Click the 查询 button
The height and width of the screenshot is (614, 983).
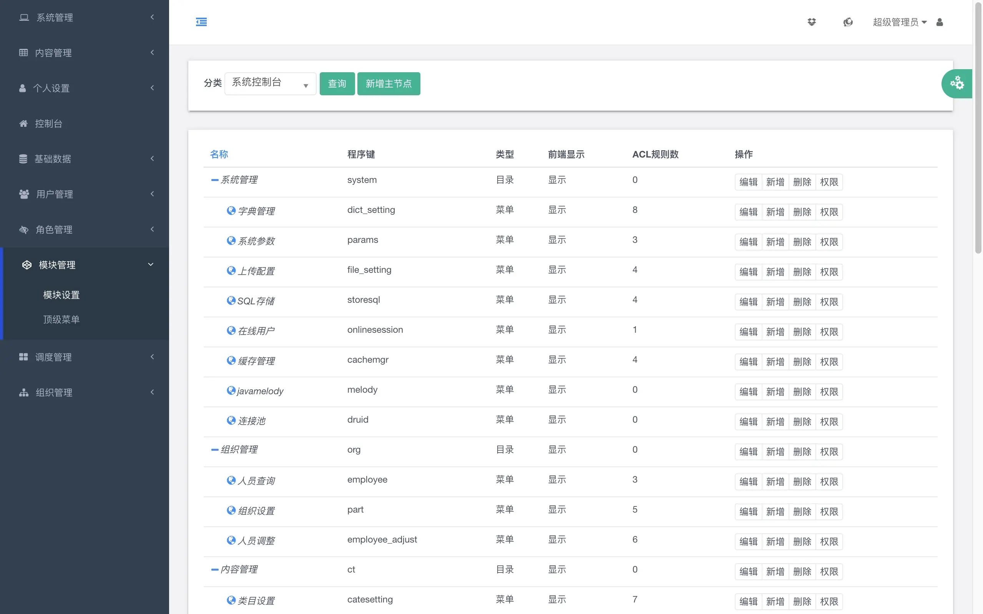tap(337, 84)
